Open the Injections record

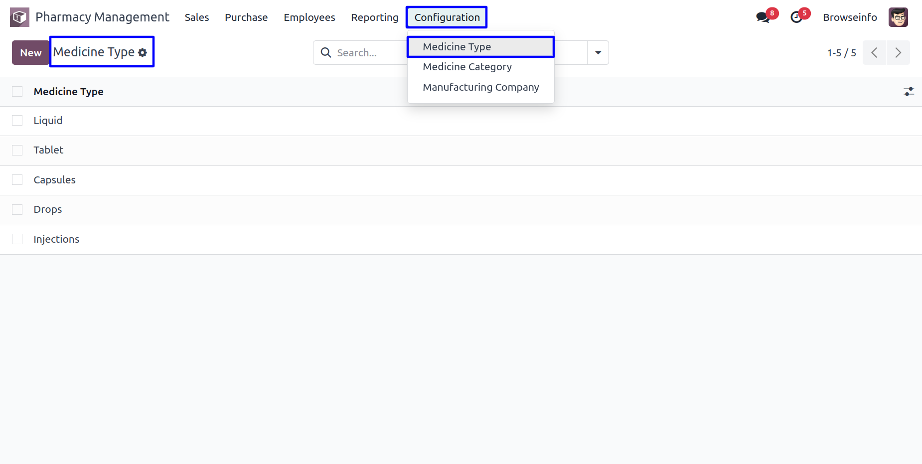tap(56, 239)
